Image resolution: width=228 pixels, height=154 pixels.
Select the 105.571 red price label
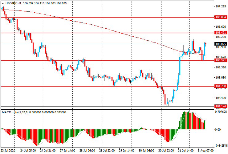[221, 60]
